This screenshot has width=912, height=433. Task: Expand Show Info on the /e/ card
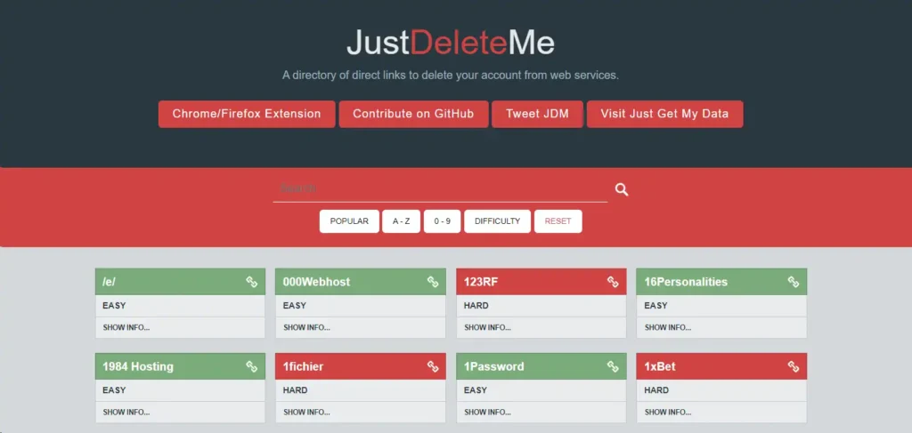(126, 327)
